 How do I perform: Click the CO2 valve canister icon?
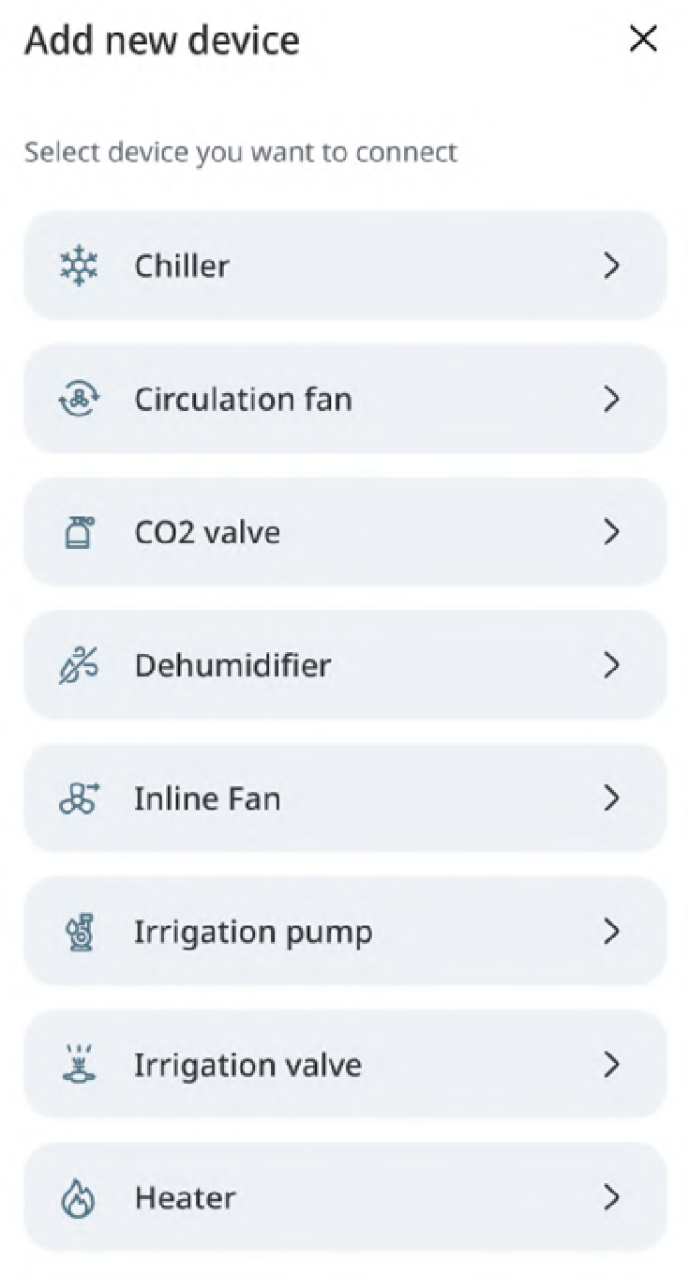[79, 533]
